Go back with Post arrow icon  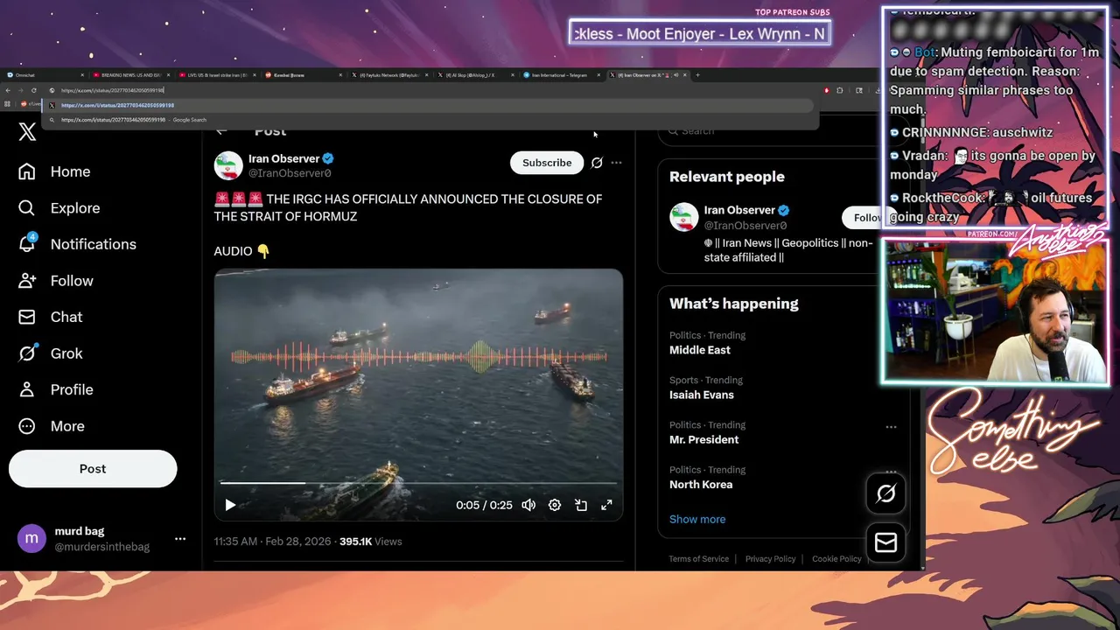221,131
